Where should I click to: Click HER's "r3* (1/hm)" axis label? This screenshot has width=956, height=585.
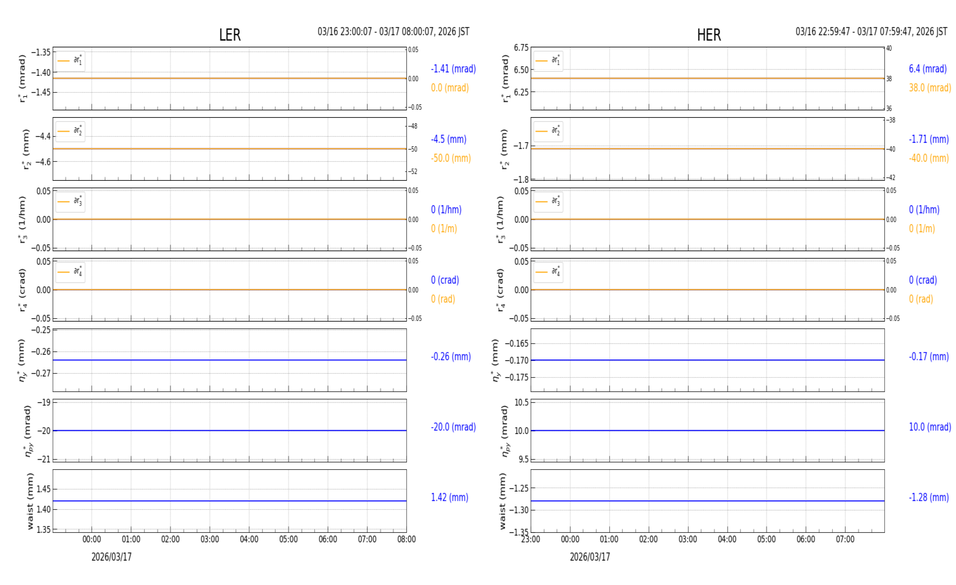click(x=500, y=219)
